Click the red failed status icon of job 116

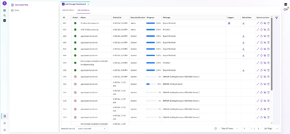[x=75, y=92]
